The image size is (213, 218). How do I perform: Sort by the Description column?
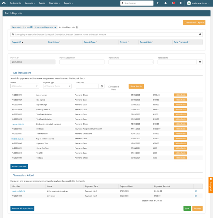click(x=54, y=42)
